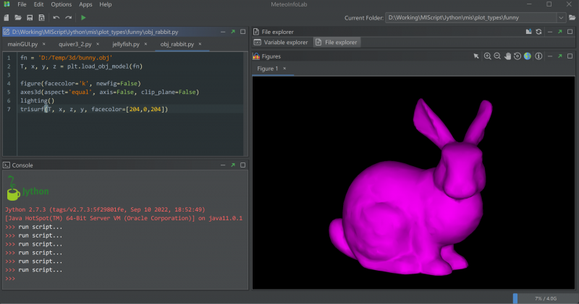Minimize the Figures panel
Viewport: 579px width, 304px height.
tap(550, 56)
